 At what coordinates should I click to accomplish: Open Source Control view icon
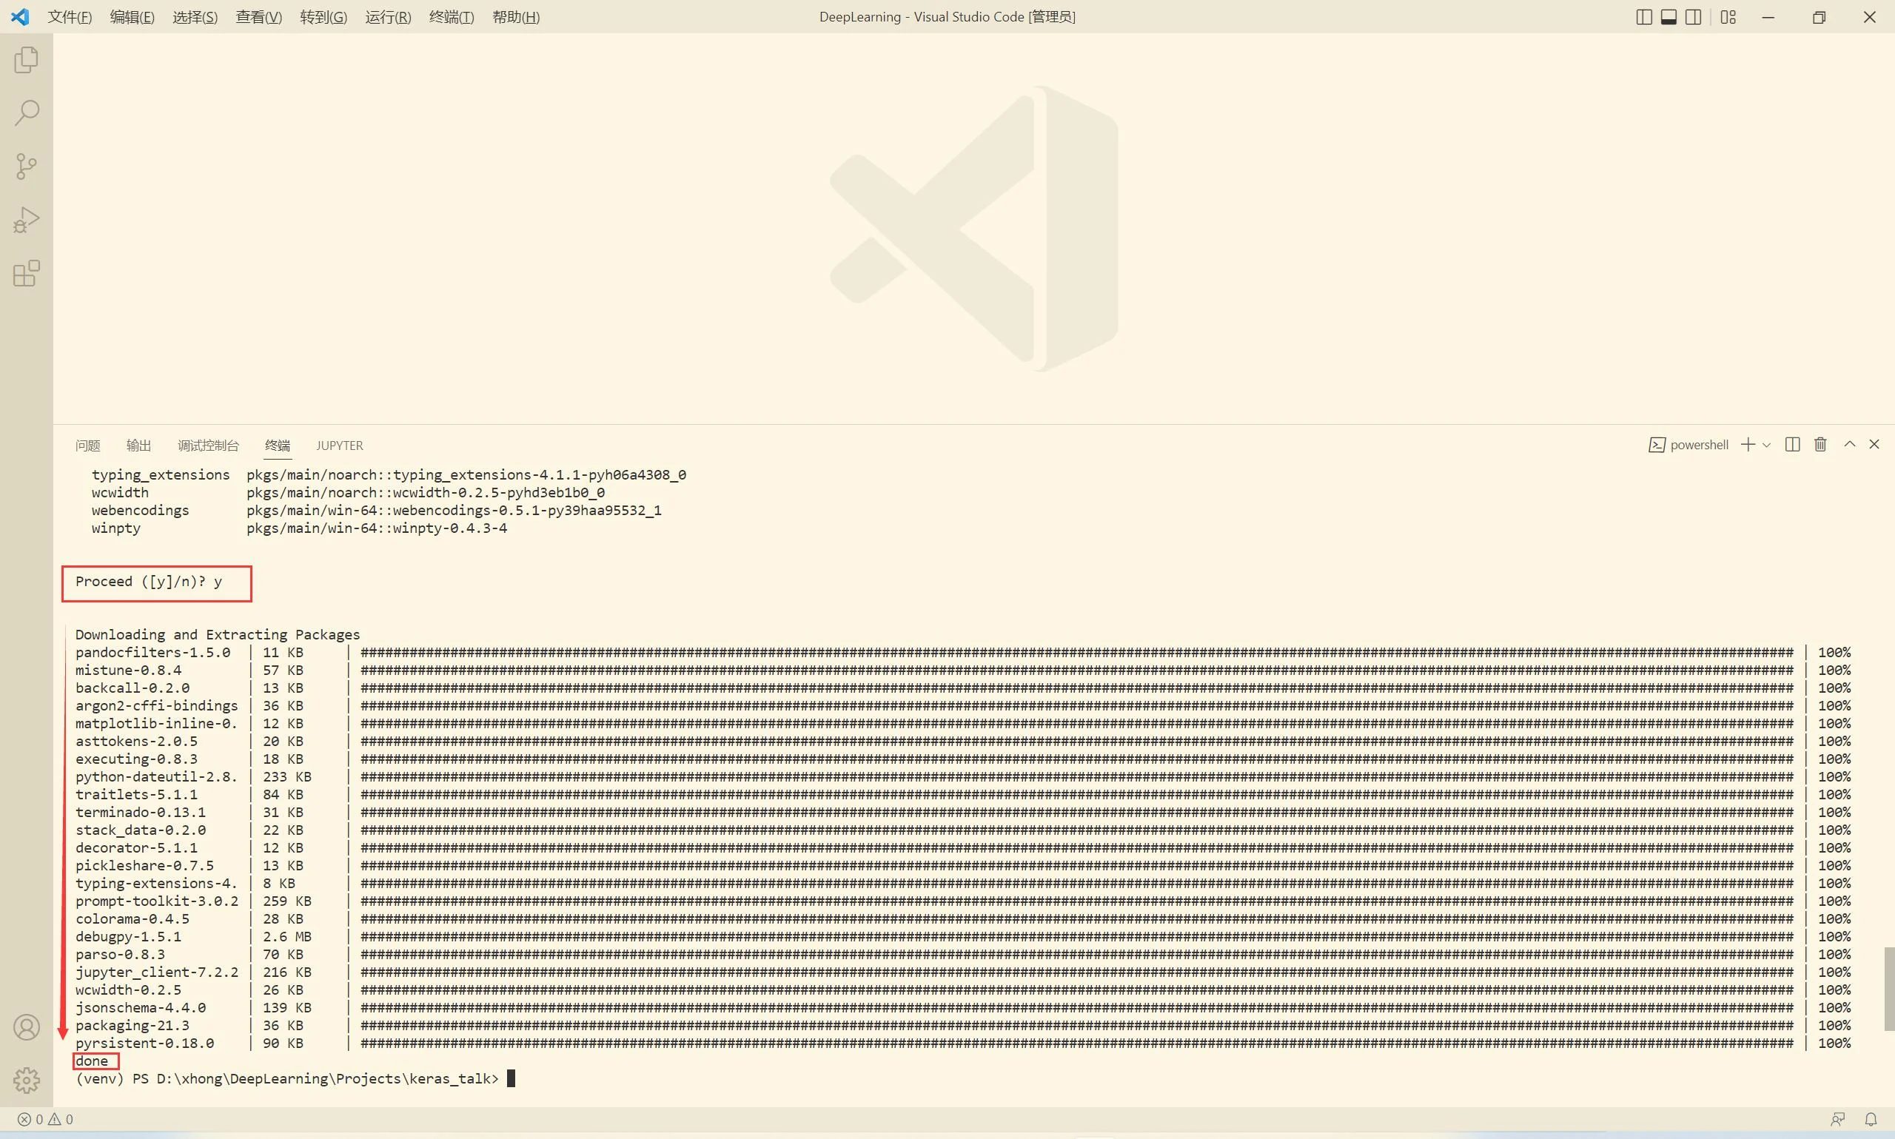tap(26, 167)
